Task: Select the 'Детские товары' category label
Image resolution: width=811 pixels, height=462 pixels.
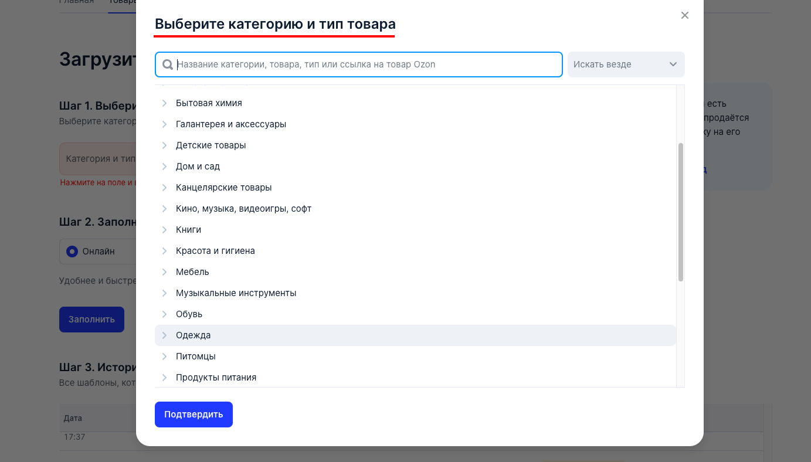Action: pyautogui.click(x=211, y=145)
